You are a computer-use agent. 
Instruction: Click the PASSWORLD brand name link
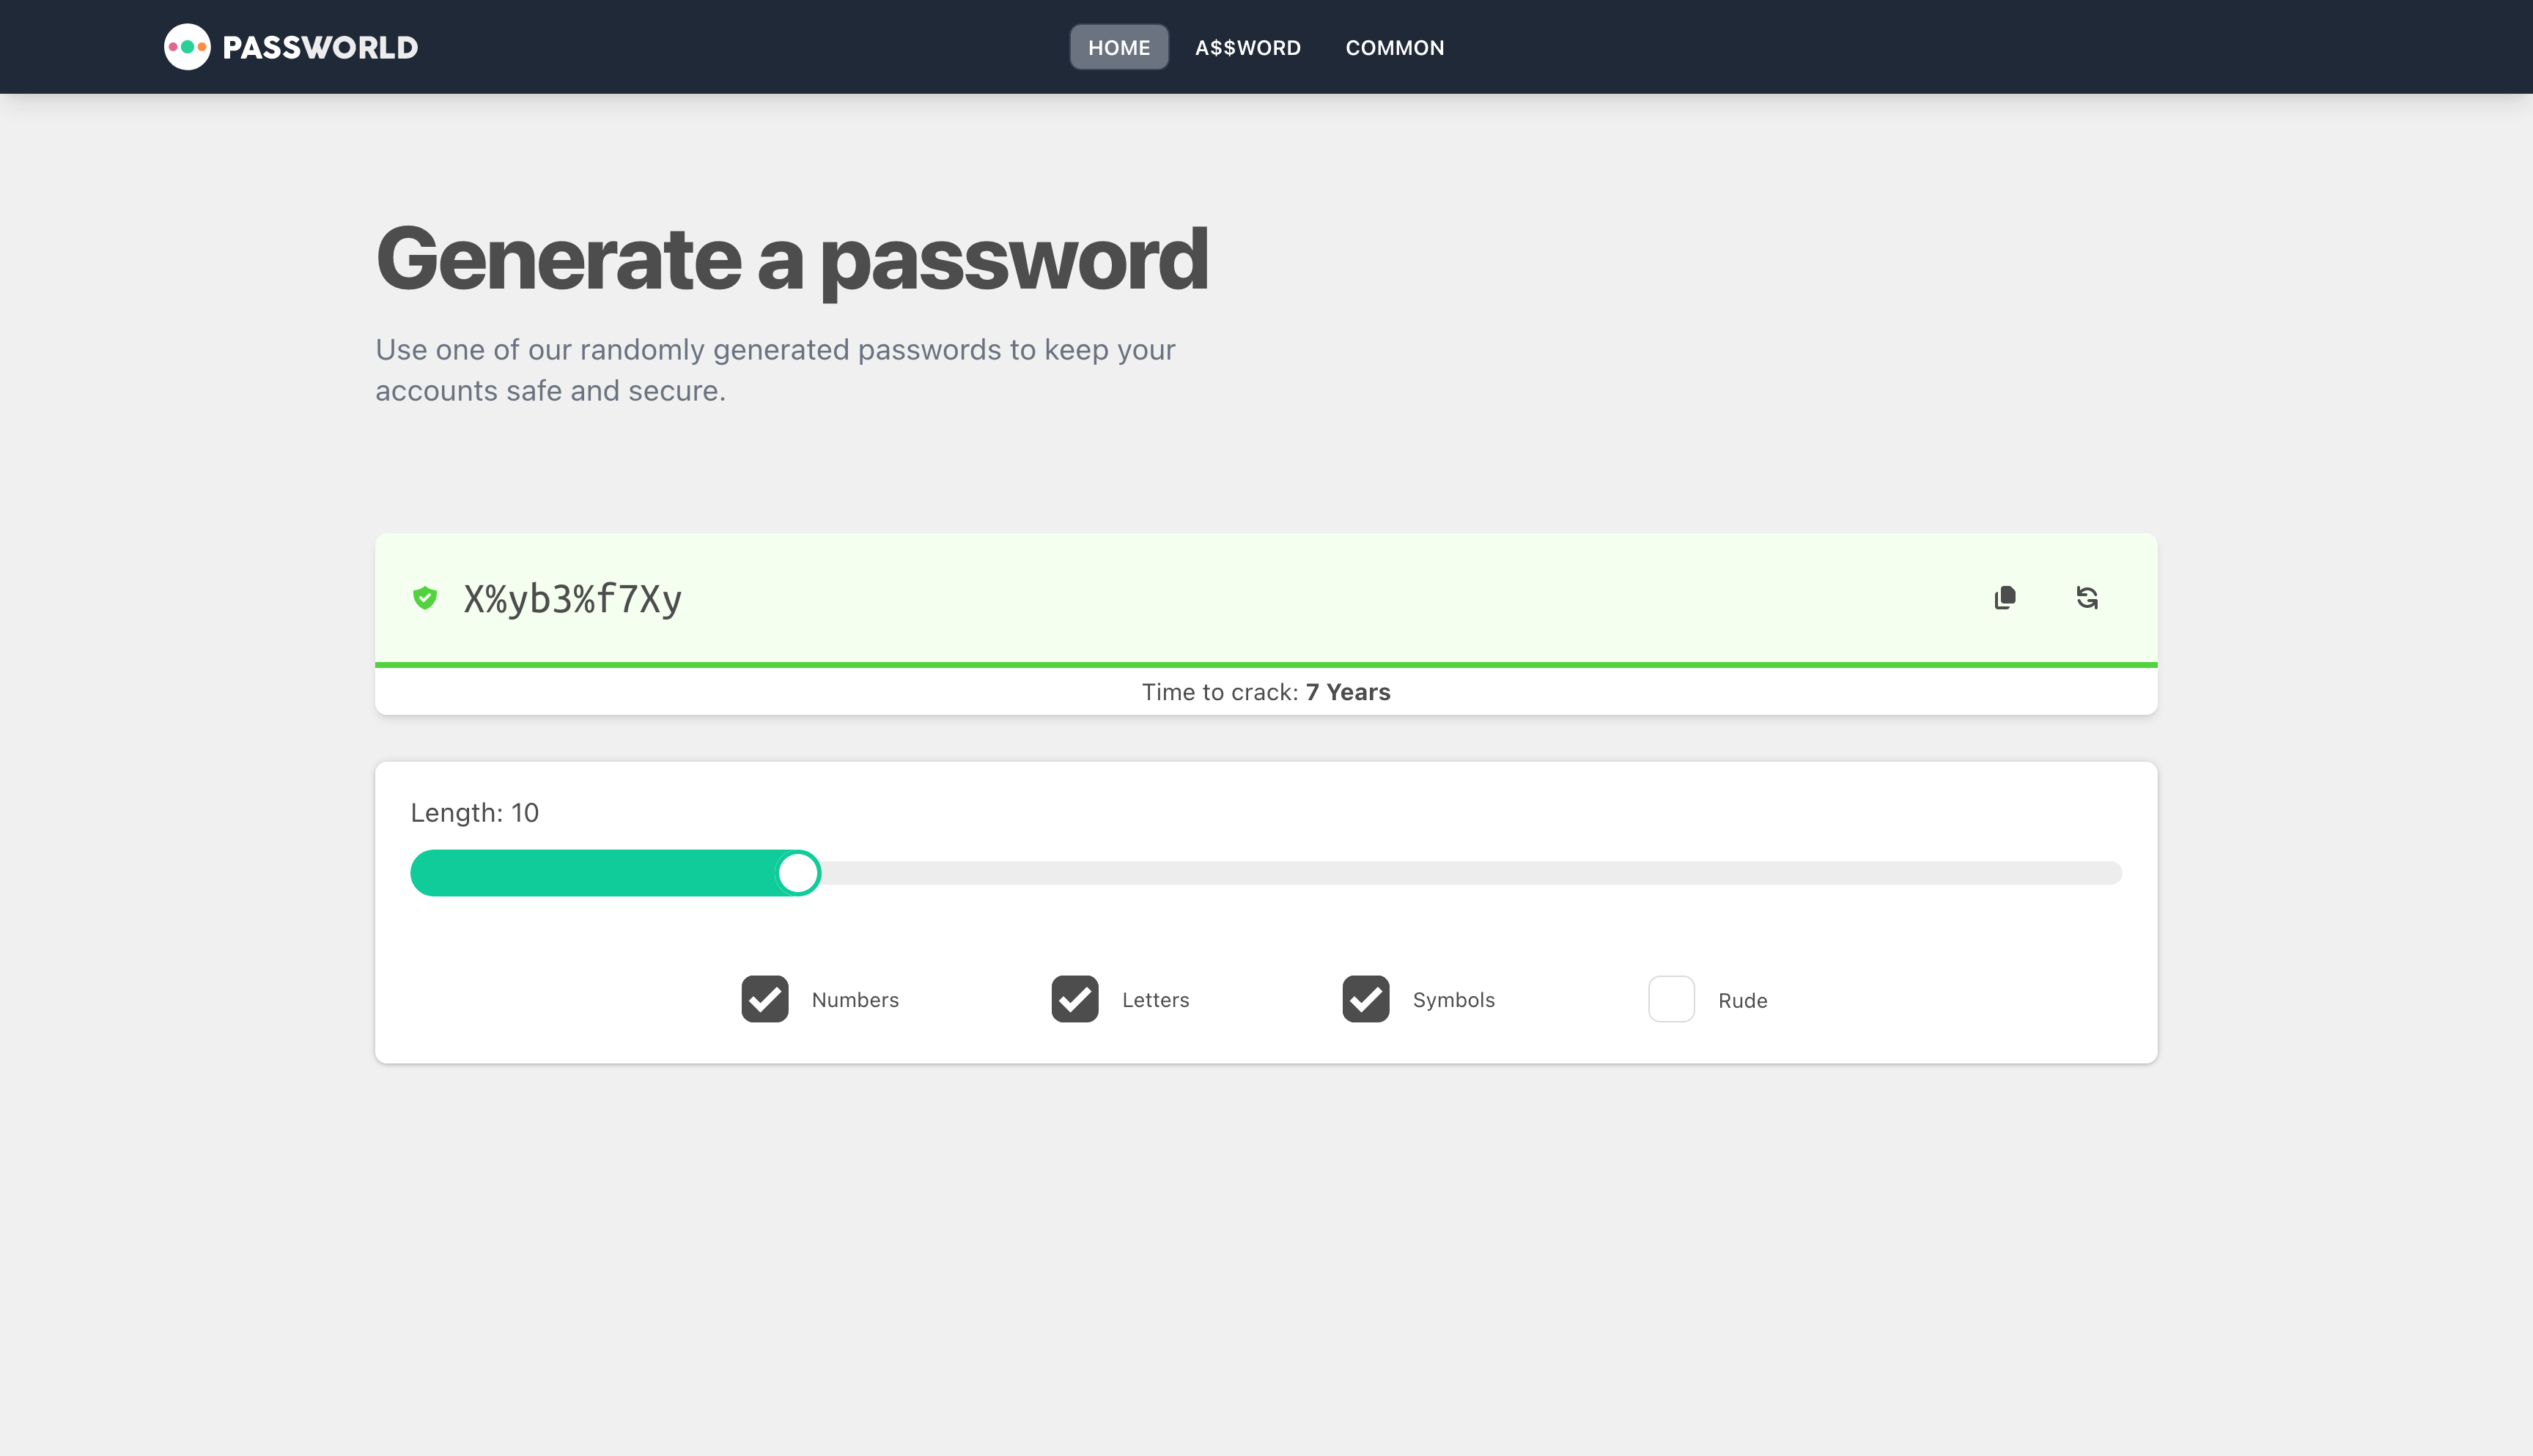click(x=320, y=48)
